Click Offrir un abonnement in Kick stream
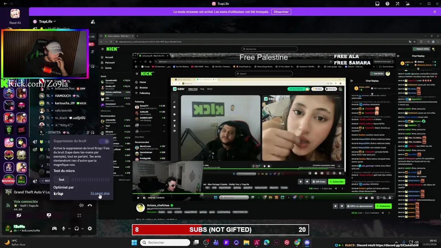This screenshot has width=441, height=248. pyautogui.click(x=359, y=206)
